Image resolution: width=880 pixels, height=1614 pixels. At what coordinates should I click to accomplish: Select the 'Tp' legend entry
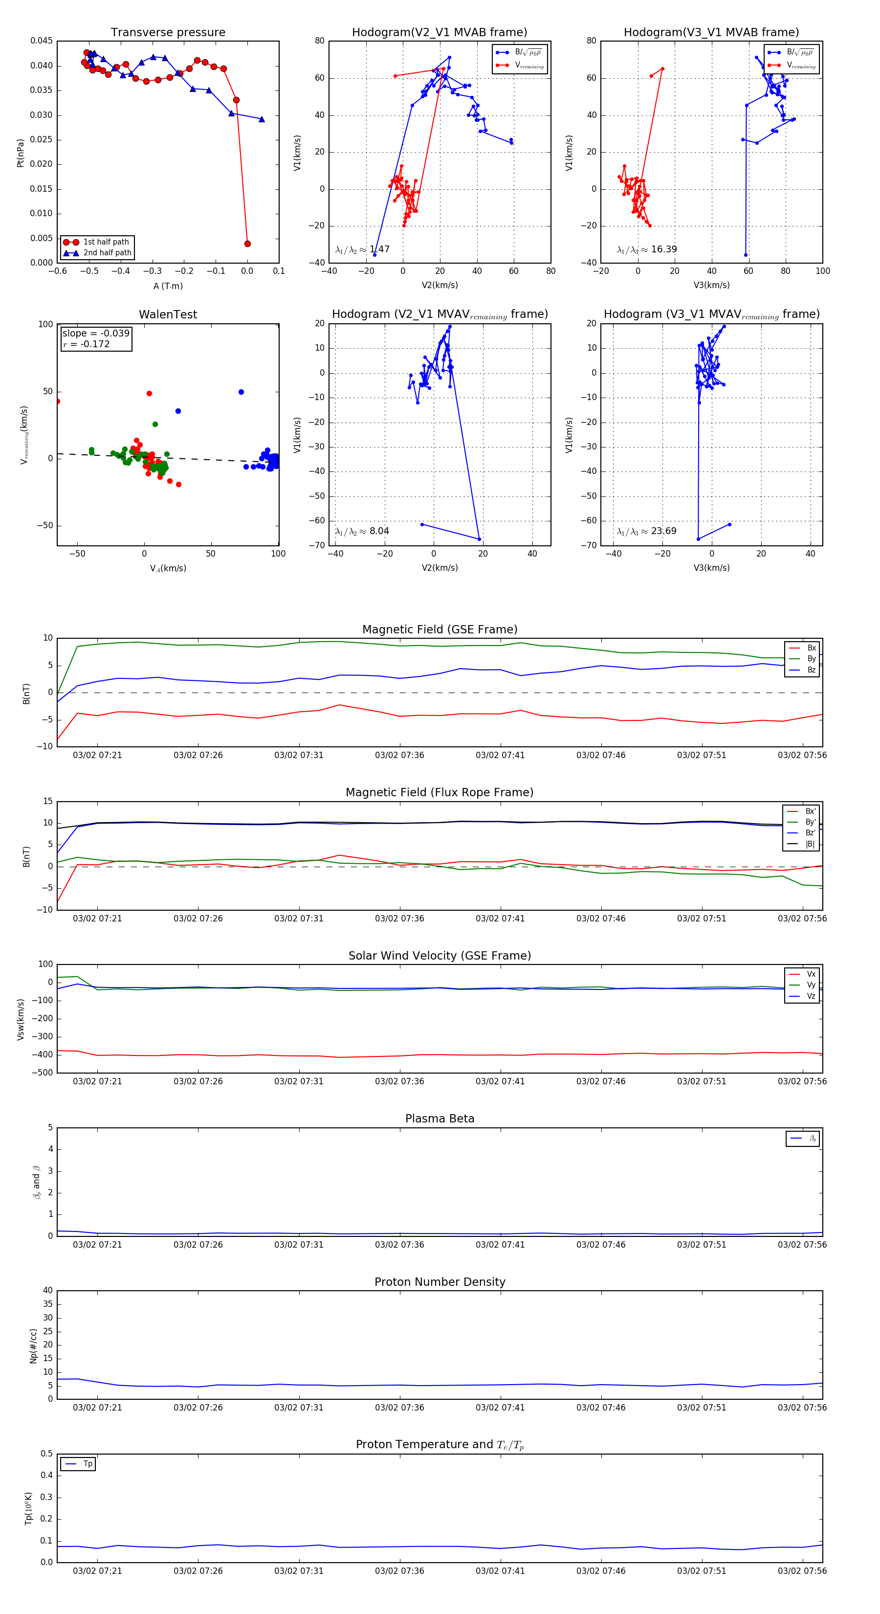click(78, 1464)
